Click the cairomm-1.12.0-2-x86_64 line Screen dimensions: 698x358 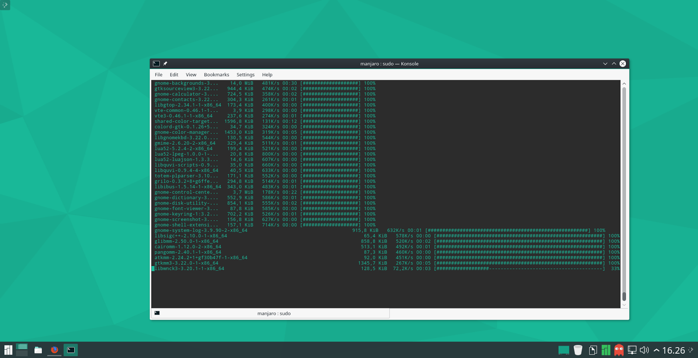pyautogui.click(x=387, y=247)
